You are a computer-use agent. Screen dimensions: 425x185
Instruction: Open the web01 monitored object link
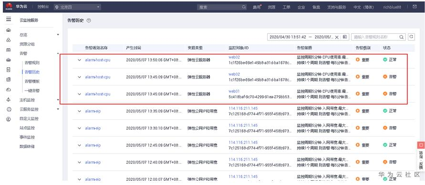click(x=234, y=91)
